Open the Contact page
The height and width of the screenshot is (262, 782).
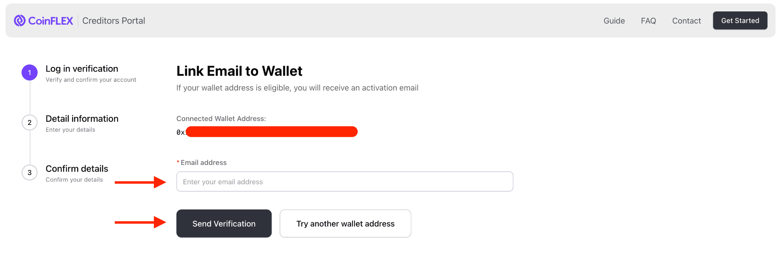pyautogui.click(x=686, y=21)
